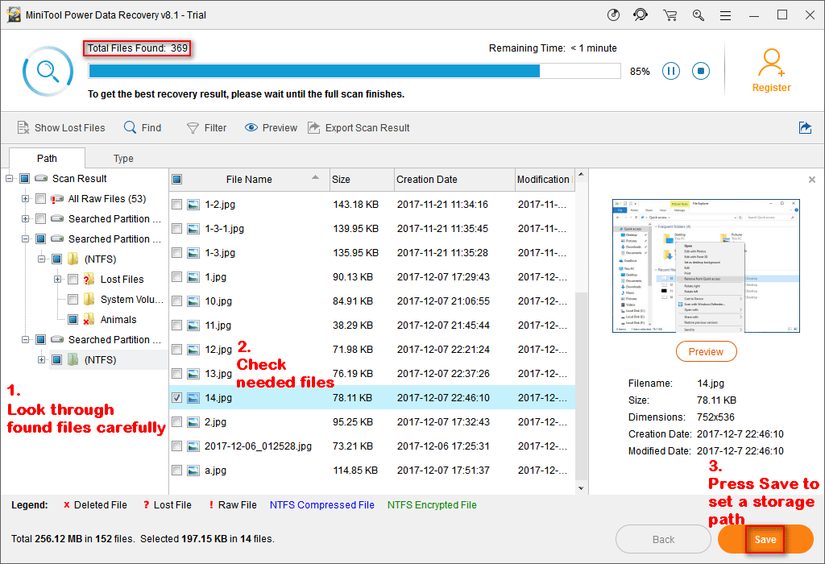Image resolution: width=825 pixels, height=564 pixels.
Task: Click the share icon at the toolbar's right end
Action: [805, 128]
